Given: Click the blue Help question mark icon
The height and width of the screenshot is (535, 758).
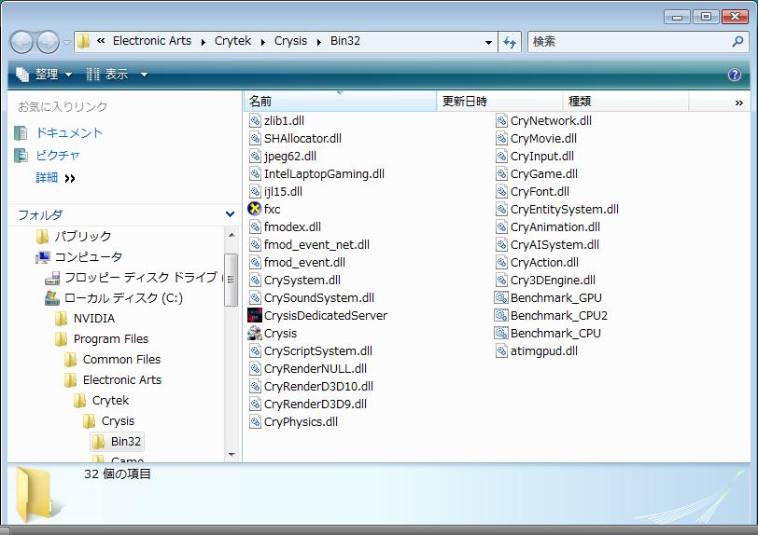Looking at the screenshot, I should tap(735, 75).
